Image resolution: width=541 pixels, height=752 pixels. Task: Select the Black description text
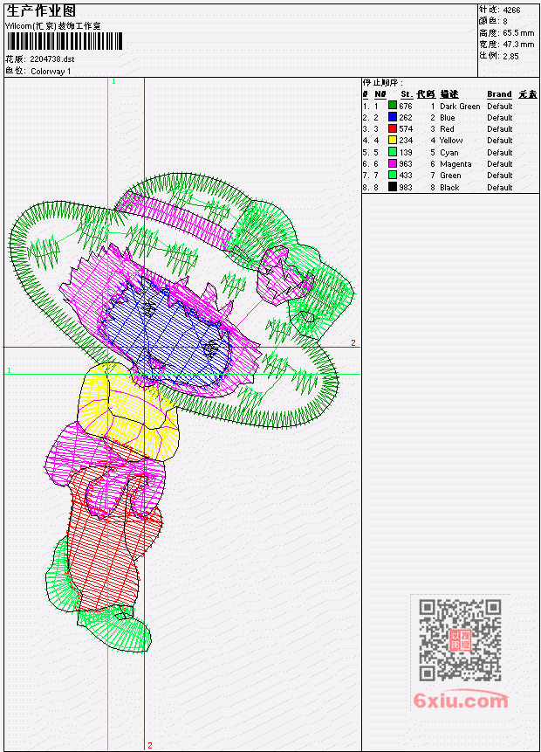pyautogui.click(x=449, y=188)
